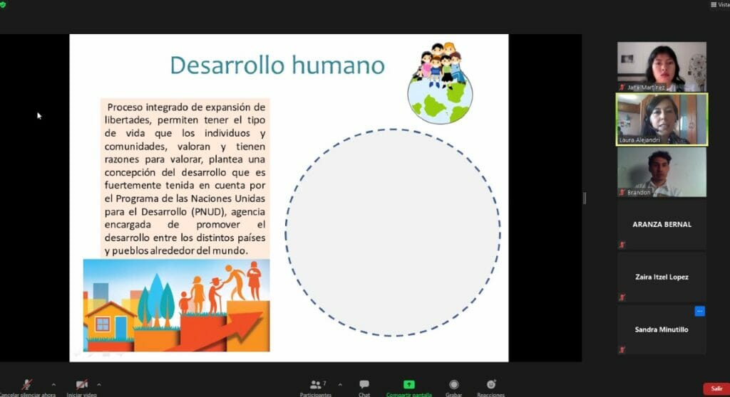Viewport: 730px width, 397px height.
Task: Expand the arrow beside Participantes
Action: 339,384
